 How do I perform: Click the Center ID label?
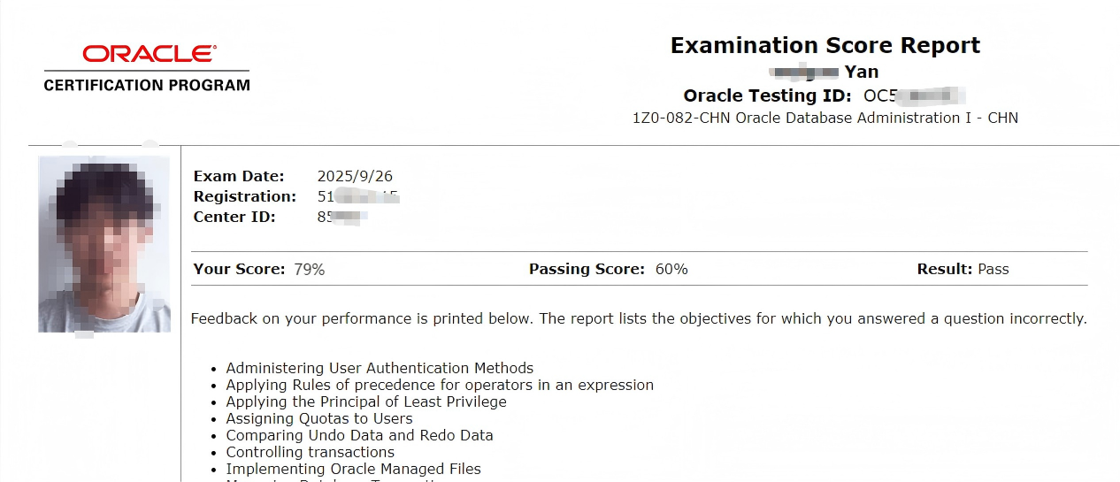pyautogui.click(x=234, y=217)
